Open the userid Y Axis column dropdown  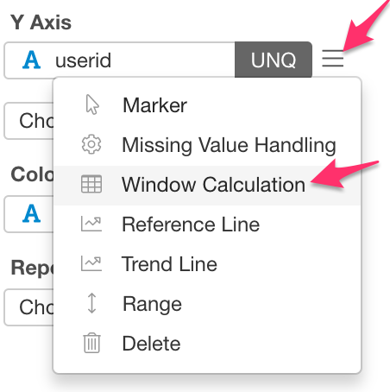click(x=120, y=60)
